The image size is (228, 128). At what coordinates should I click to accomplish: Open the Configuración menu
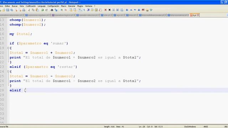coord(53,6)
